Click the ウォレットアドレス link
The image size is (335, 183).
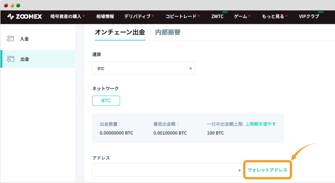[267, 170]
